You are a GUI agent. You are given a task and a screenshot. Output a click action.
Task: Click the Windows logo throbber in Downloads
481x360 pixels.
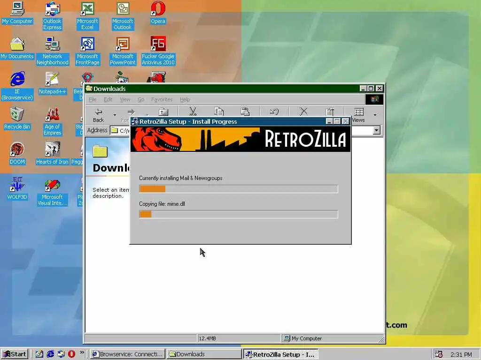coord(374,99)
